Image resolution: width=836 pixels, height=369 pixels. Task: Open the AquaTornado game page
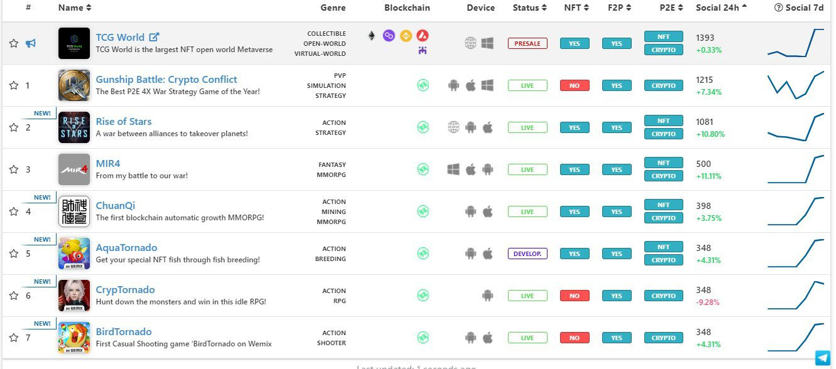tap(126, 247)
